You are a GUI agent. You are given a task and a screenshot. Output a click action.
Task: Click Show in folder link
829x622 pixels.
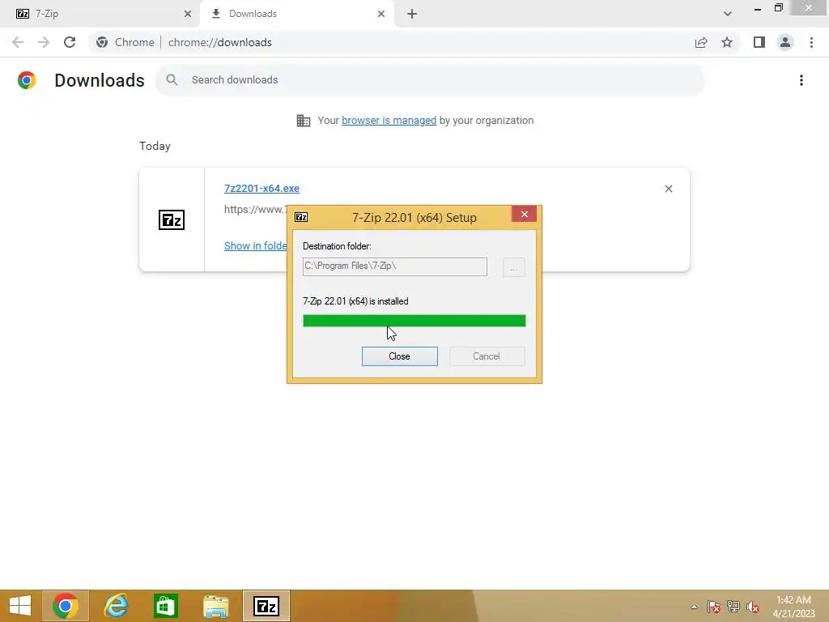[255, 245]
